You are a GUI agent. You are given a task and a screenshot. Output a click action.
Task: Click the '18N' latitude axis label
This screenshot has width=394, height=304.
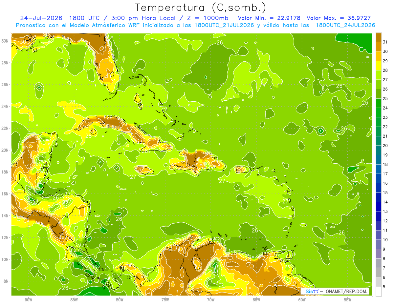[6, 172]
